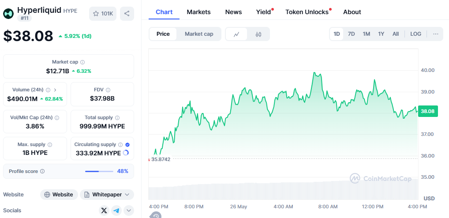Viewport: 449px width, 218px height.
Task: Click the globe icon on Website button
Action: pyautogui.click(x=47, y=195)
